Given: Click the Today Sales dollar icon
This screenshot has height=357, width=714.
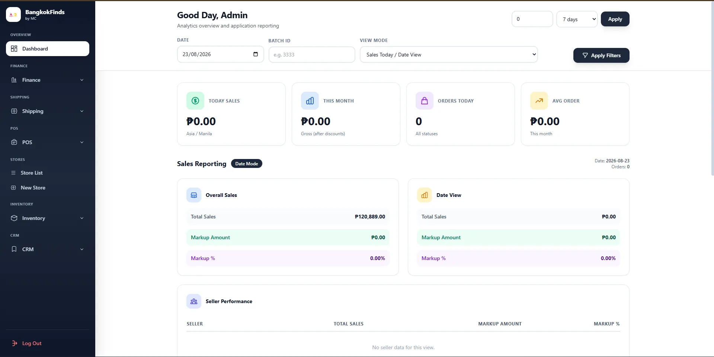Looking at the screenshot, I should pyautogui.click(x=195, y=101).
